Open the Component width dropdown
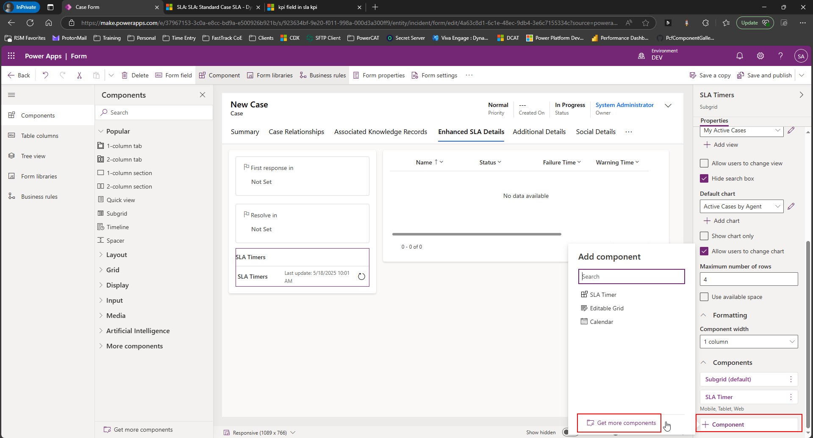Image resolution: width=813 pixels, height=438 pixels. 749,342
